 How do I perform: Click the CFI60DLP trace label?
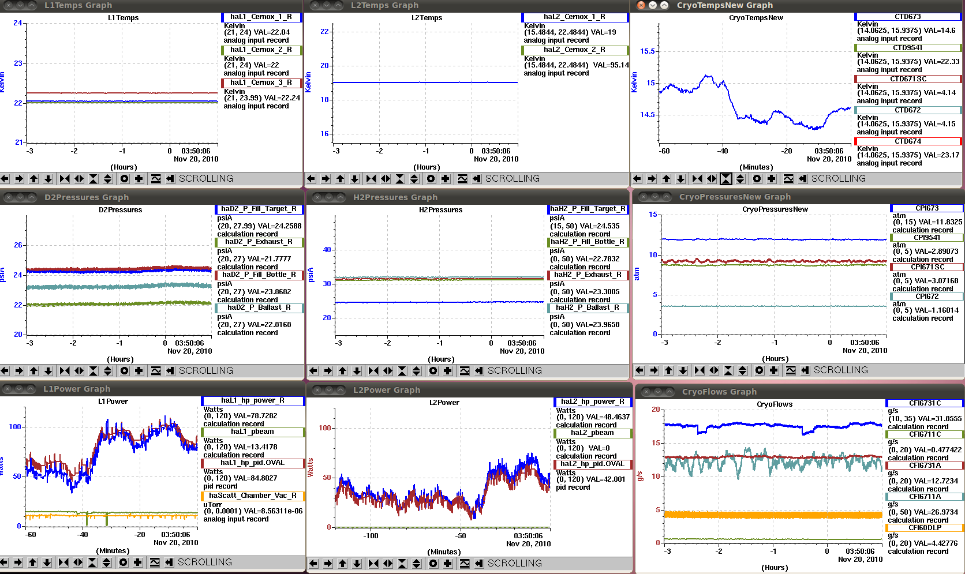[925, 528]
